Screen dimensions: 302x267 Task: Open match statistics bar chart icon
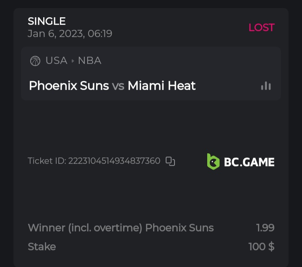coord(266,86)
